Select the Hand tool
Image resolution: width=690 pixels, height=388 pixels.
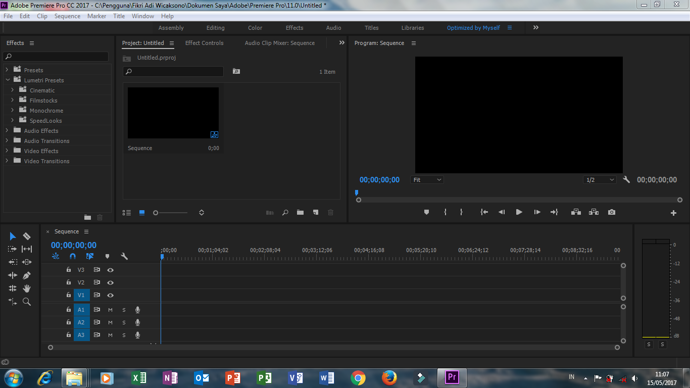pyautogui.click(x=27, y=288)
